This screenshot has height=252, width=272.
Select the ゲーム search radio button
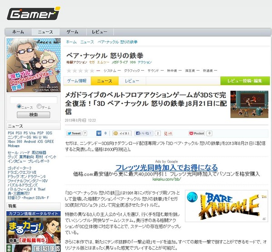point(39,106)
